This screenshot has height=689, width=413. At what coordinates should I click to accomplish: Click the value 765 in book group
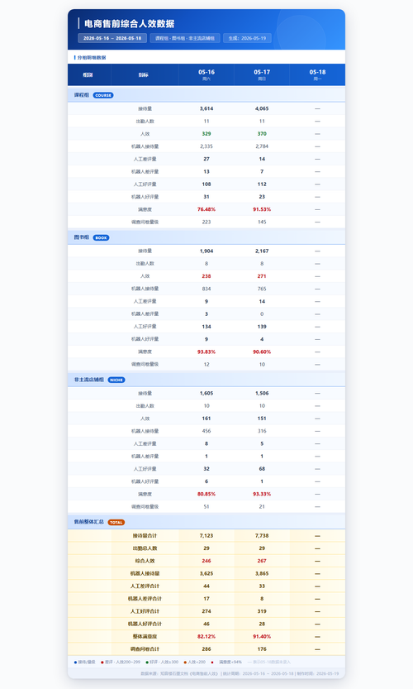(x=262, y=289)
